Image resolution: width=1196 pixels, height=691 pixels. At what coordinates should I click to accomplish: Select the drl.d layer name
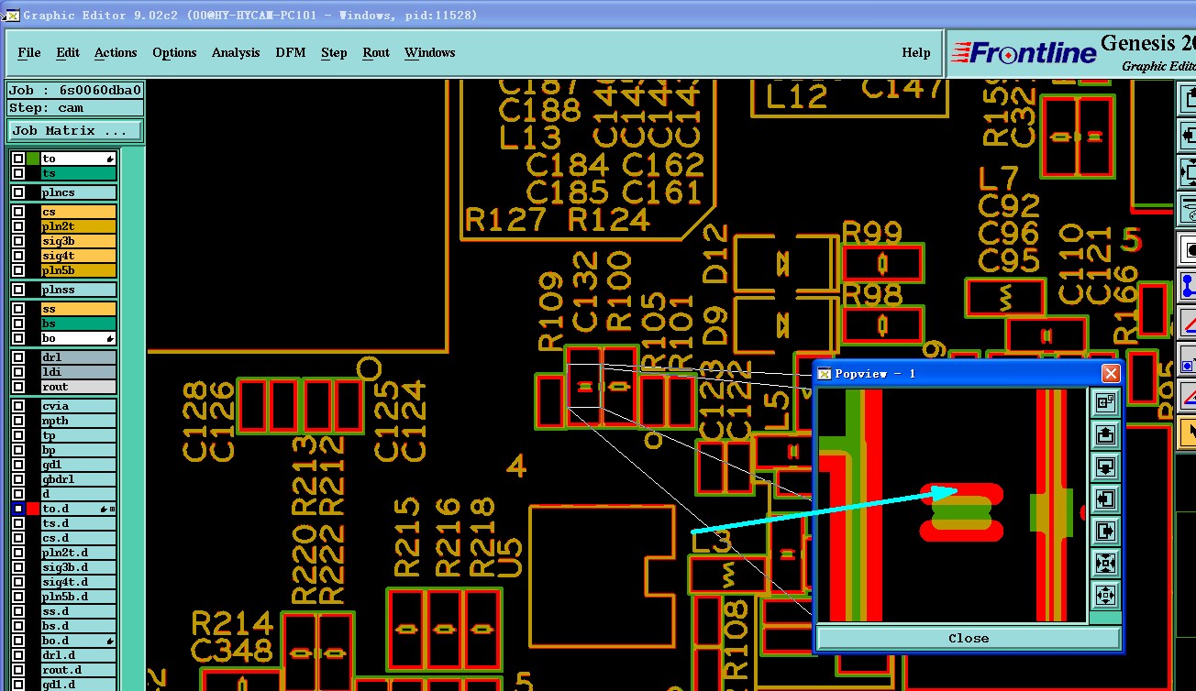(x=79, y=655)
